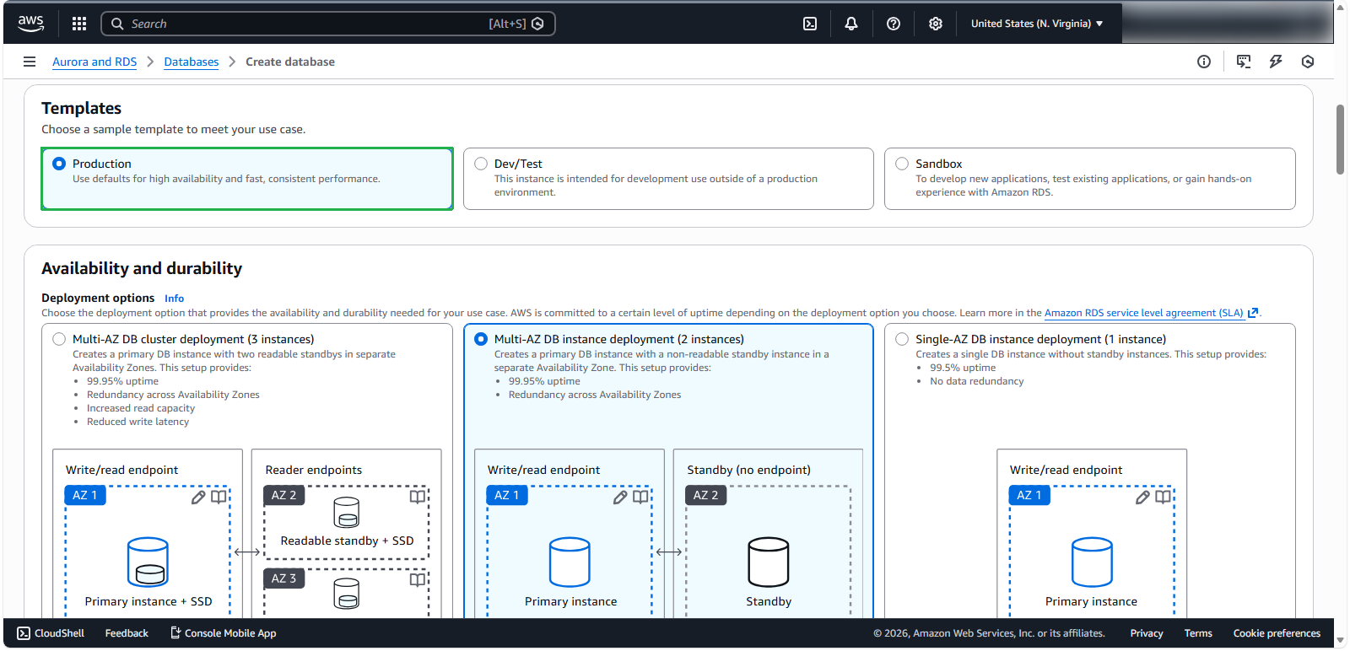Focus the top Search field
Image resolution: width=1350 pixels, height=651 pixels.
[328, 24]
